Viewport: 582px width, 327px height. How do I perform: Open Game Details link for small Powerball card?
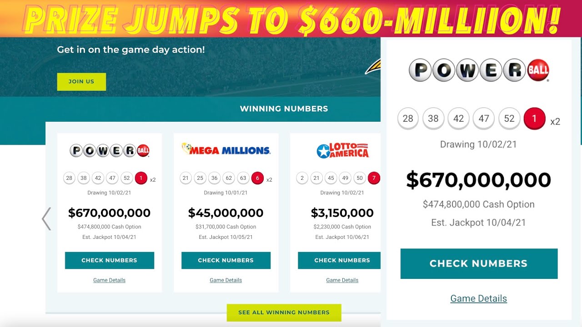coord(110,280)
